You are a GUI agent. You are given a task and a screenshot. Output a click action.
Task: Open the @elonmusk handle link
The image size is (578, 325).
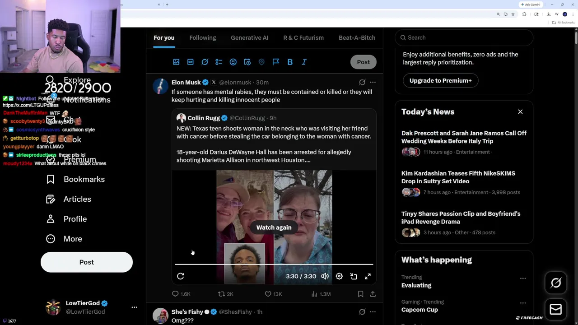pos(235,82)
